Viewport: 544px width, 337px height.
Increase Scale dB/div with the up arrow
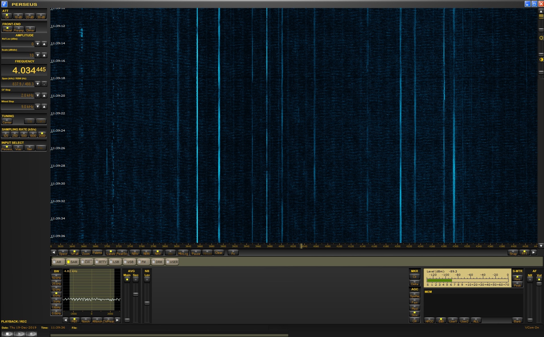coord(44,55)
